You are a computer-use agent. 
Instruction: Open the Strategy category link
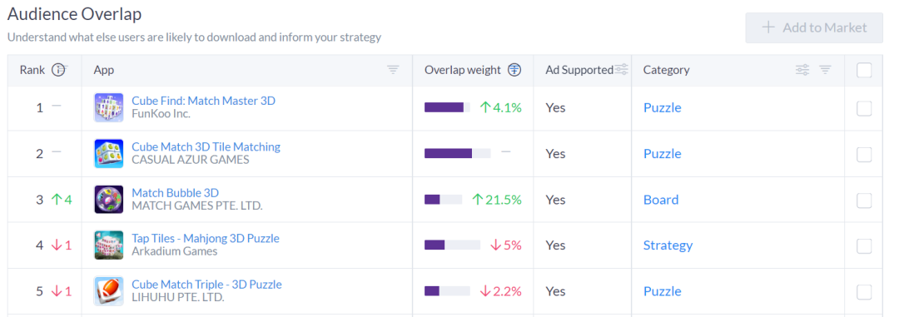click(x=668, y=245)
